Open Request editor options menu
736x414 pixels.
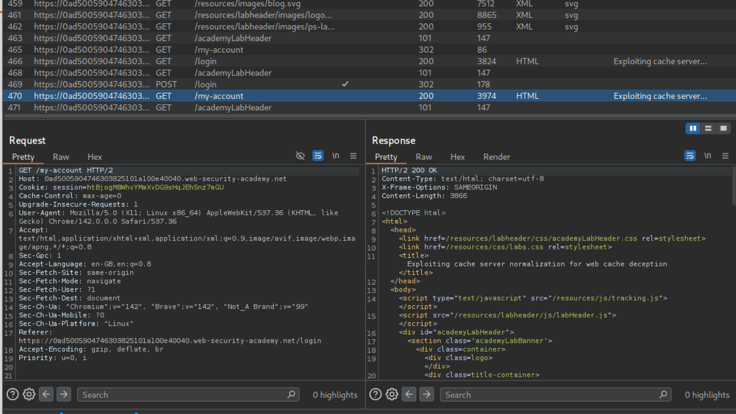(x=353, y=156)
